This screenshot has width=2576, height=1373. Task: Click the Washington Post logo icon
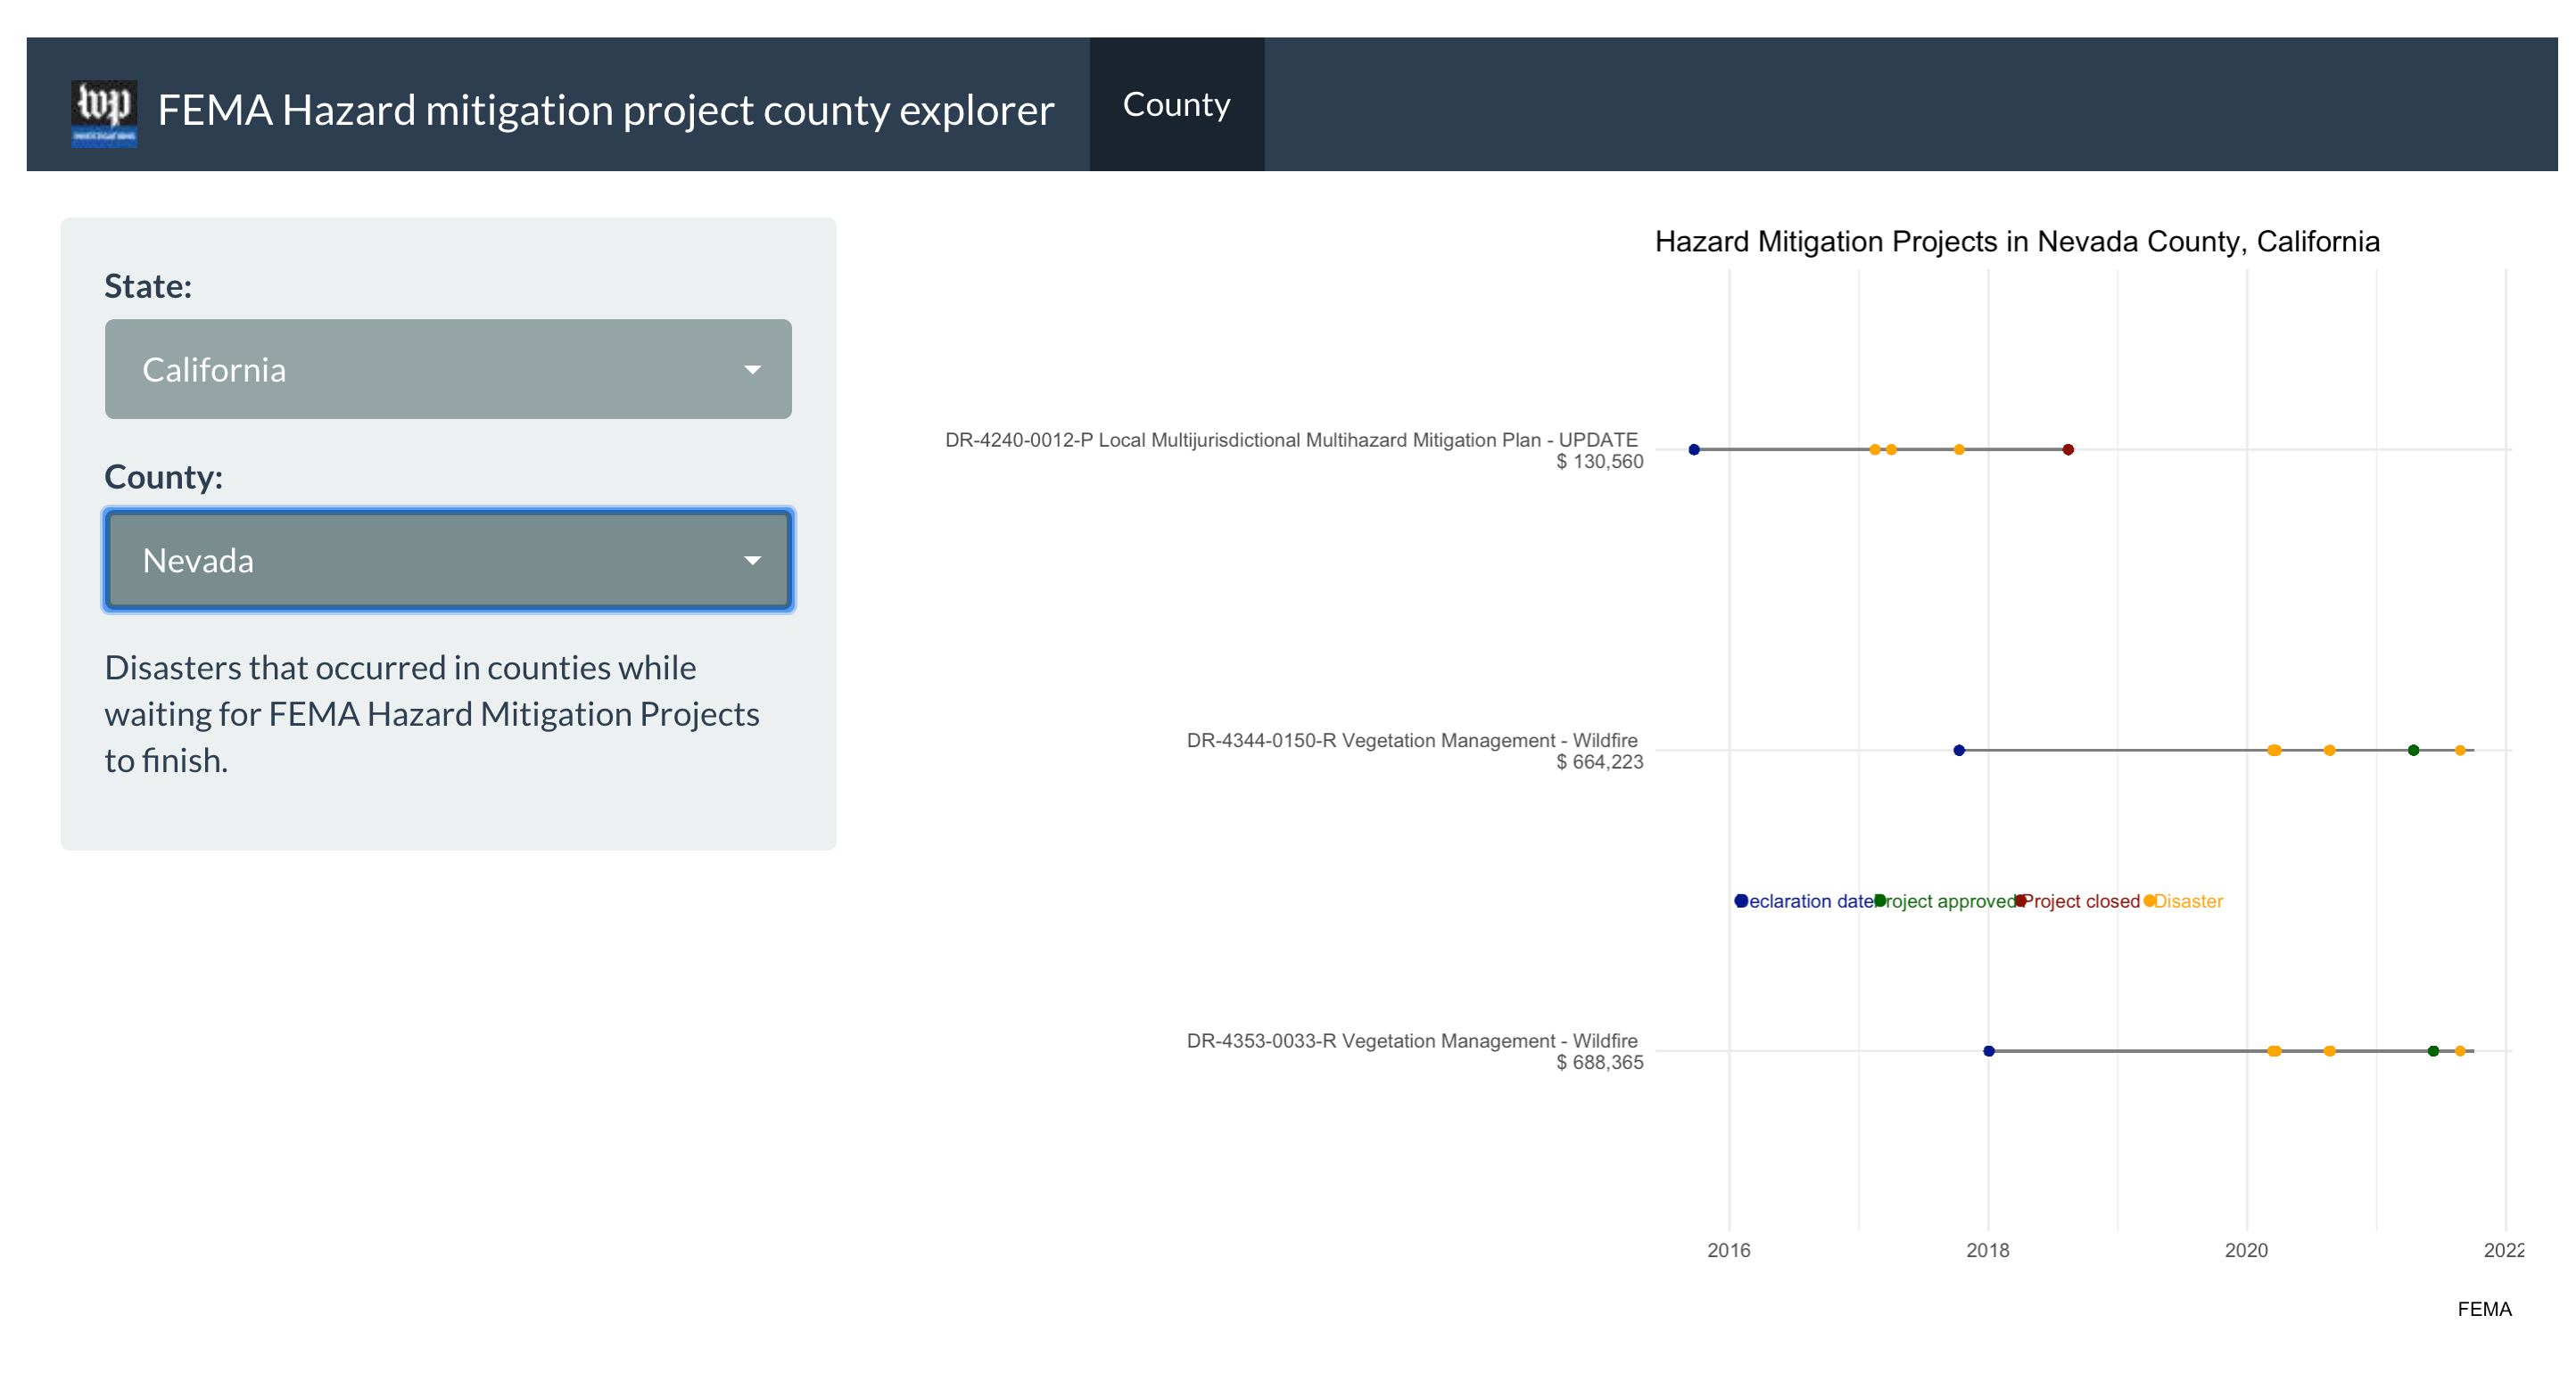pos(104,112)
